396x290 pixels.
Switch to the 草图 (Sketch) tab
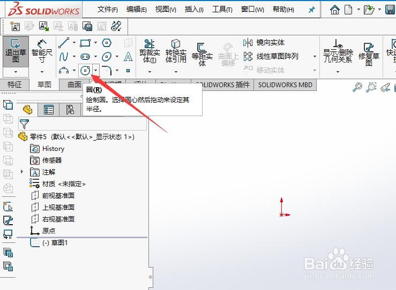[44, 85]
